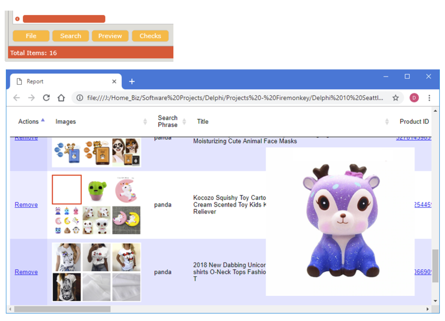
Task: Bookmark this page with the star icon
Action: 396,98
